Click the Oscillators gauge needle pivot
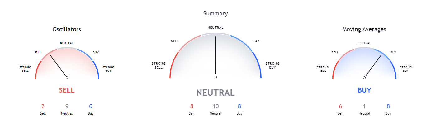Viewport: 431px width, 117px height. click(67, 77)
